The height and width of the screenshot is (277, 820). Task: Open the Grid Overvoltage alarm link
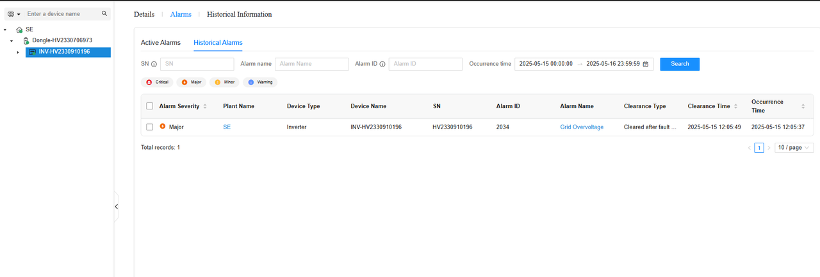(x=582, y=127)
